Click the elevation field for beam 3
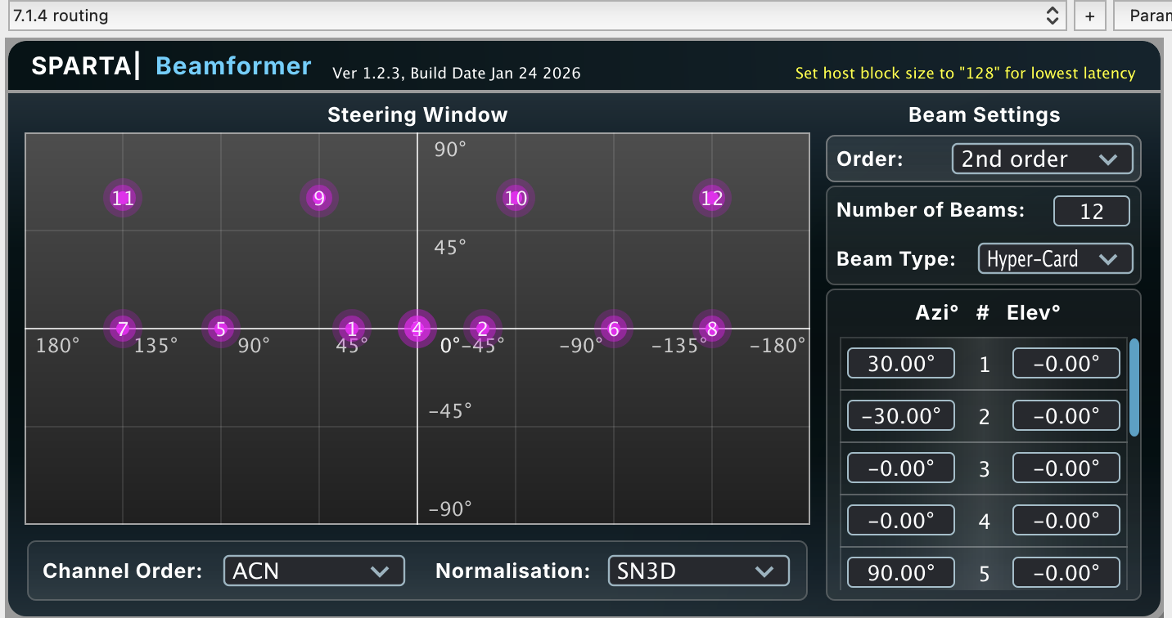This screenshot has width=1172, height=618. tap(1066, 468)
